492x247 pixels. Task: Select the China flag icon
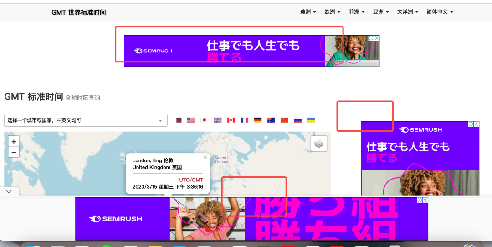[x=284, y=120]
